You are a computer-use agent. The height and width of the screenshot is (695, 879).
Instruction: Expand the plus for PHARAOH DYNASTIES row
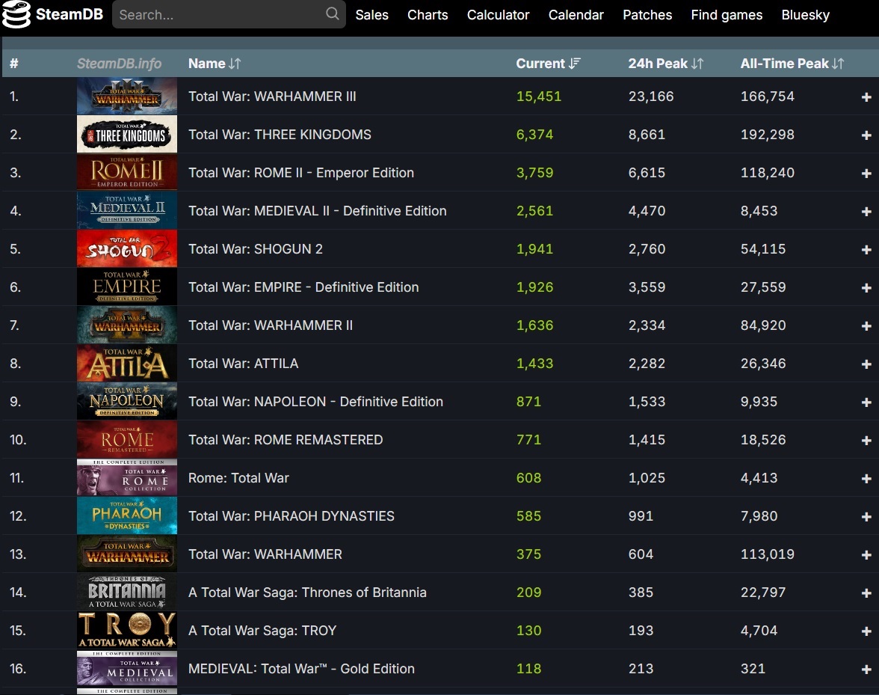pos(866,517)
